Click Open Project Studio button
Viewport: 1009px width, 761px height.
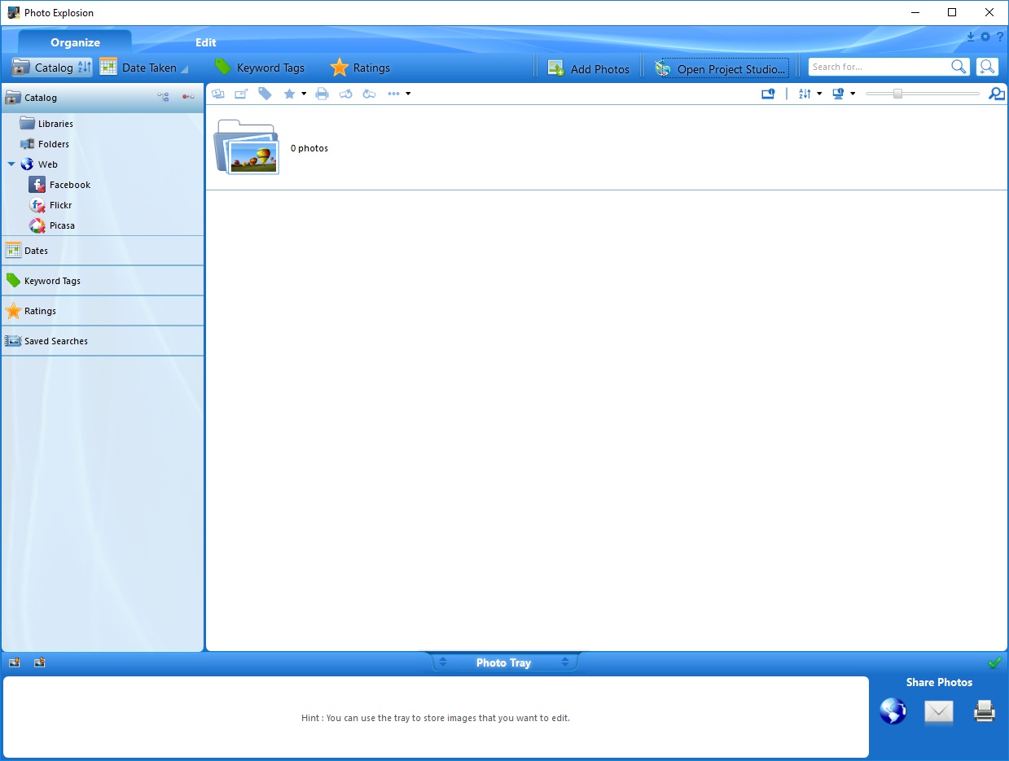pyautogui.click(x=722, y=68)
